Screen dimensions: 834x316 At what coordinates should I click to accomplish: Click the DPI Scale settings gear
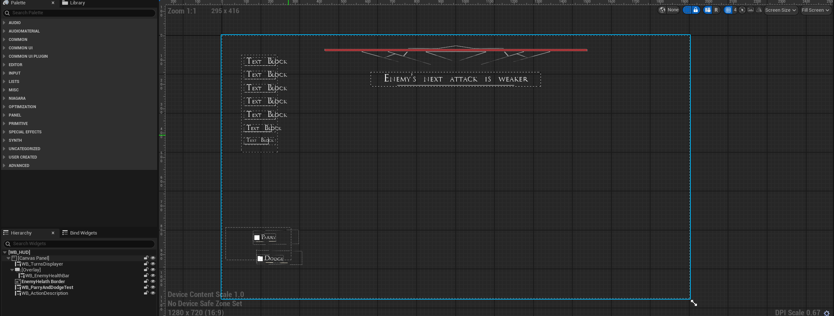tap(827, 313)
